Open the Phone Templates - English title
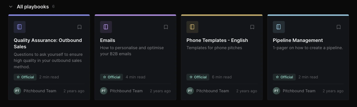Image resolution: width=357 pixels, height=107 pixels. pyautogui.click(x=217, y=40)
